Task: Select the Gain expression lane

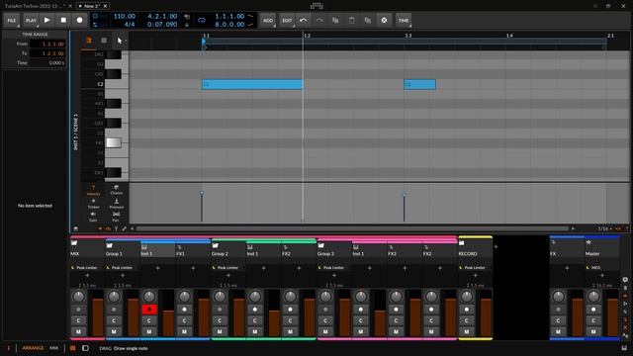Action: (93, 218)
